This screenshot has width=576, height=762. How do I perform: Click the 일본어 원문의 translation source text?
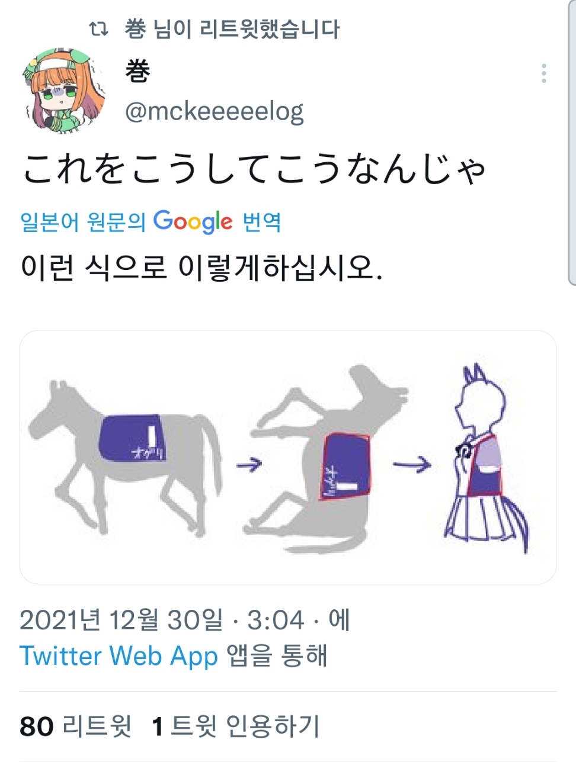pyautogui.click(x=83, y=222)
